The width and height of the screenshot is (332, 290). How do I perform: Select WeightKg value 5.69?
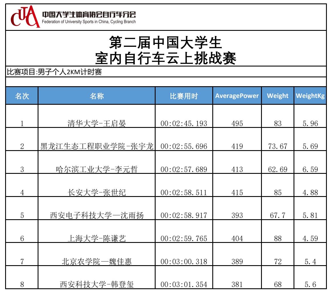click(310, 146)
